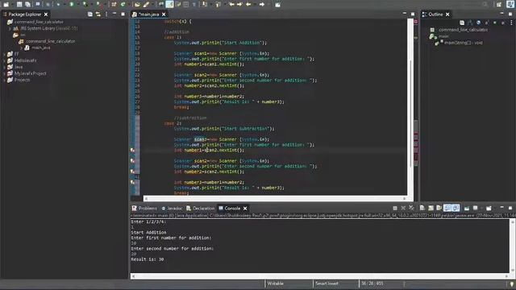Close the main.java editor tab

pos(164,14)
